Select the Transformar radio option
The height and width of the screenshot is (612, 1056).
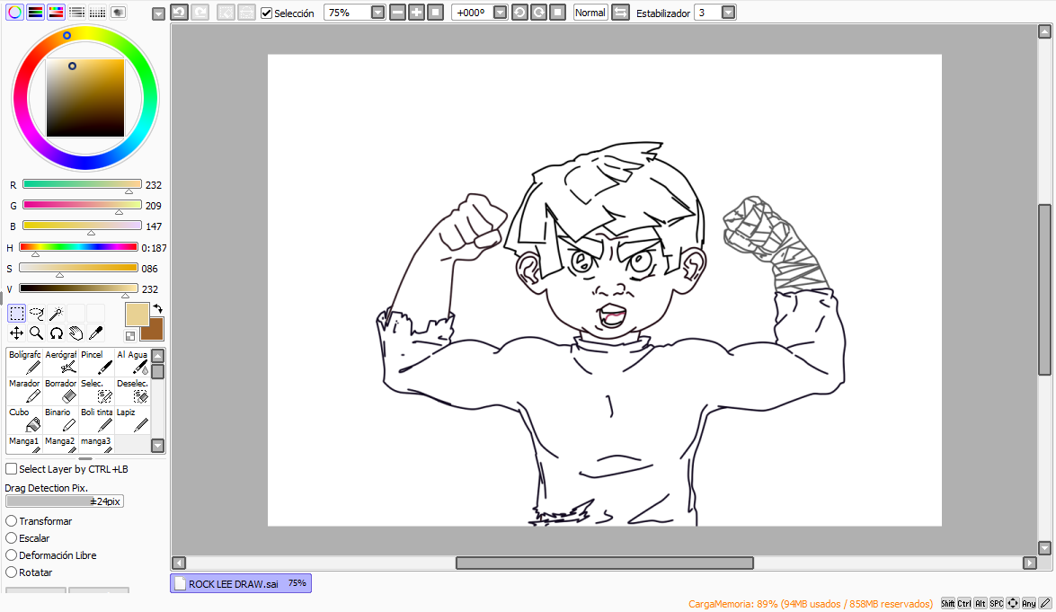pyautogui.click(x=12, y=521)
